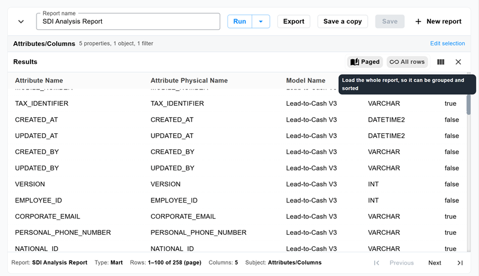Sort by Attribute Name column header

(x=39, y=81)
